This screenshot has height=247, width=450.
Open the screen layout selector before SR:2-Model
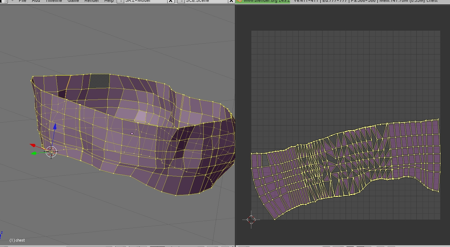(x=120, y=1)
